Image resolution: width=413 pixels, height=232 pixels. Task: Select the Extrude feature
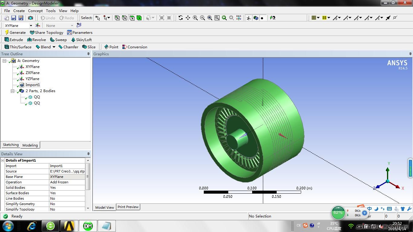click(x=14, y=40)
